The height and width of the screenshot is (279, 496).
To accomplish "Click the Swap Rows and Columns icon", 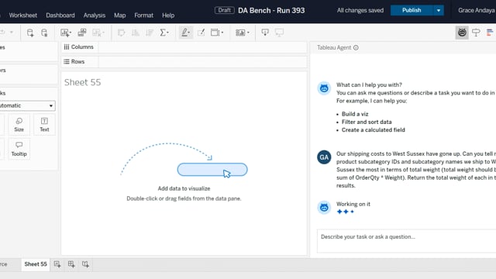I will [121, 33].
